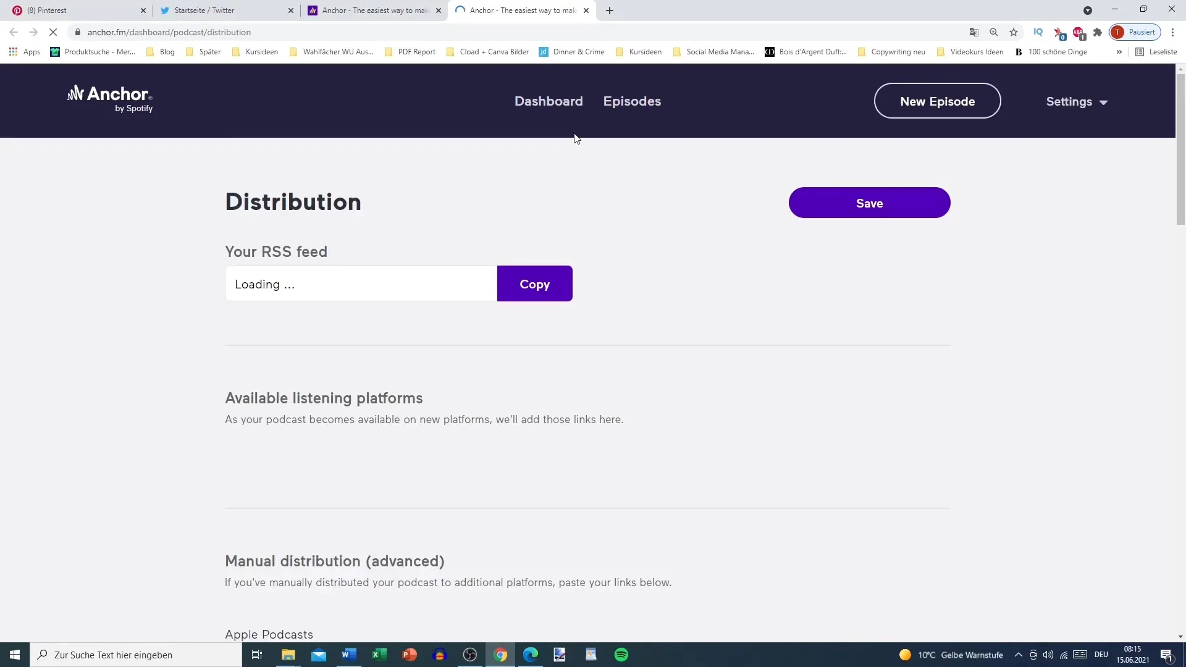This screenshot has width=1186, height=667.
Task: Click the Spotify taskbar icon
Action: (x=622, y=655)
